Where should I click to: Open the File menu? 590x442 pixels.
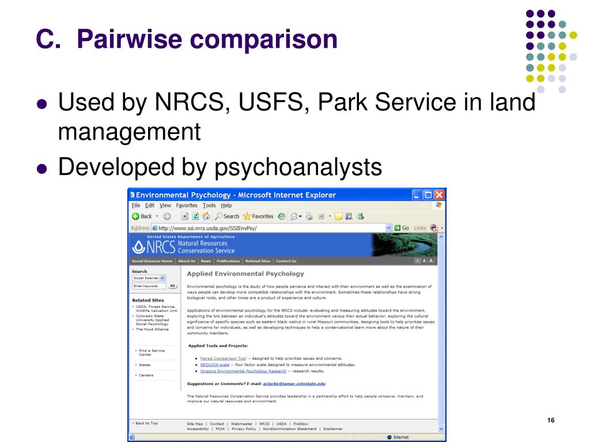tap(136, 205)
